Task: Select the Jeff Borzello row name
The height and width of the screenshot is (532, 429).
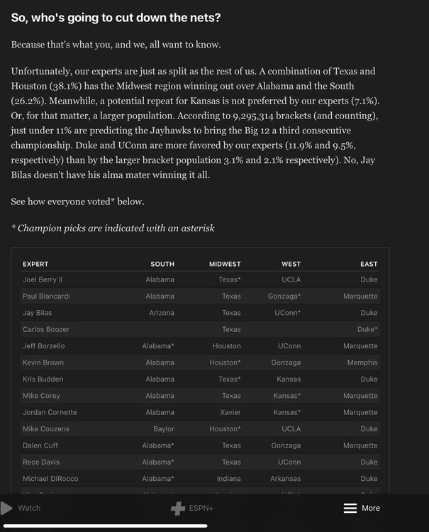Action: (x=44, y=346)
